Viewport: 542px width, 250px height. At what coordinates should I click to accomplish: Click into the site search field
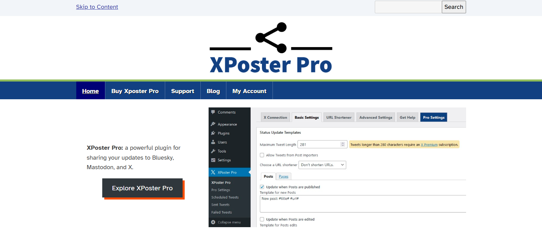coord(408,7)
